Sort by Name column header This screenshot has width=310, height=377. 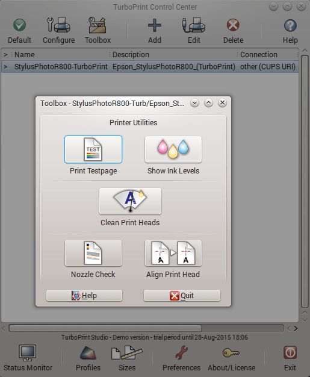pos(60,55)
